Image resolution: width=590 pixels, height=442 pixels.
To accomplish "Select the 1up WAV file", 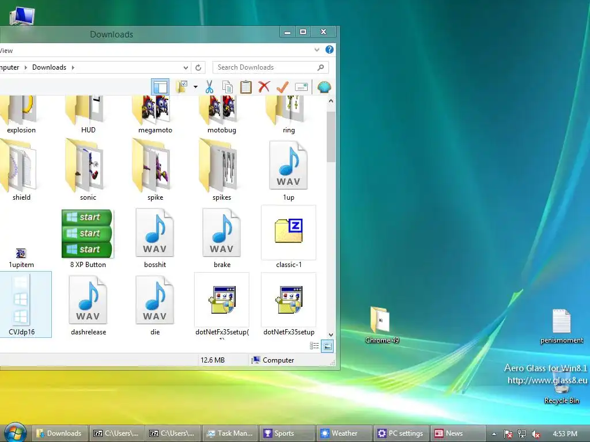I will point(289,170).
